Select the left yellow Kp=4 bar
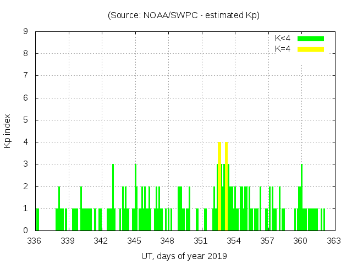 point(219,187)
